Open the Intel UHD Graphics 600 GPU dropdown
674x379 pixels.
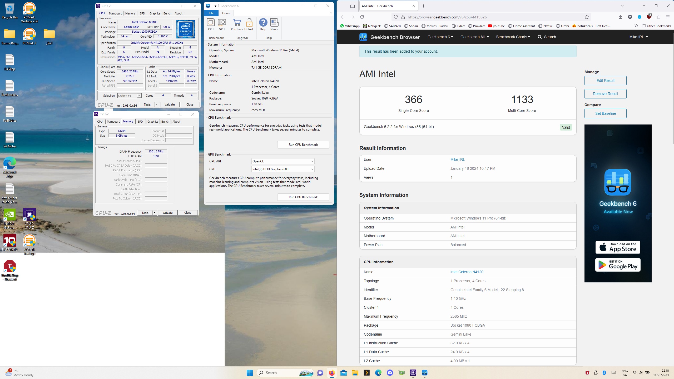pos(283,169)
